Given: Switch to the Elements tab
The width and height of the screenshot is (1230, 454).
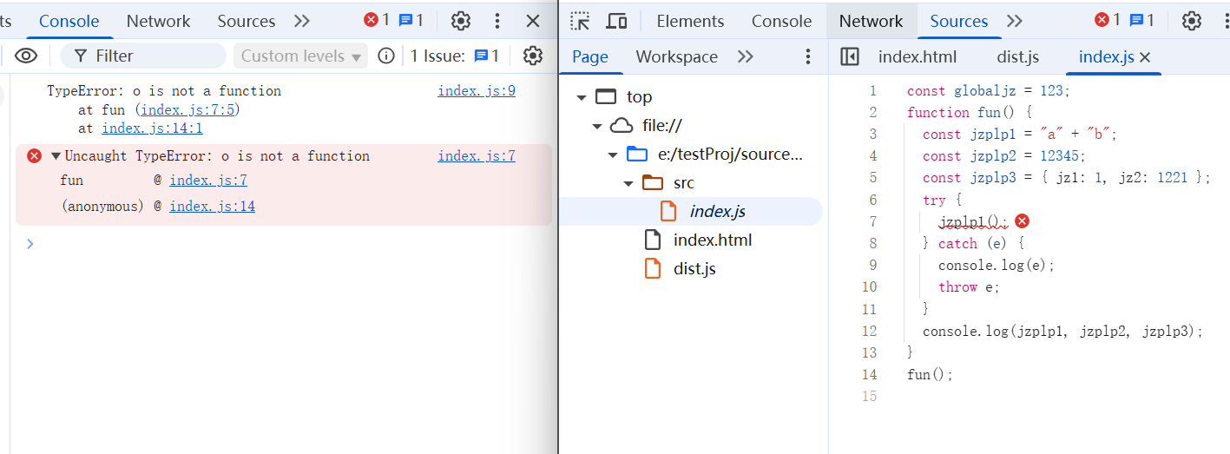Looking at the screenshot, I should [689, 21].
